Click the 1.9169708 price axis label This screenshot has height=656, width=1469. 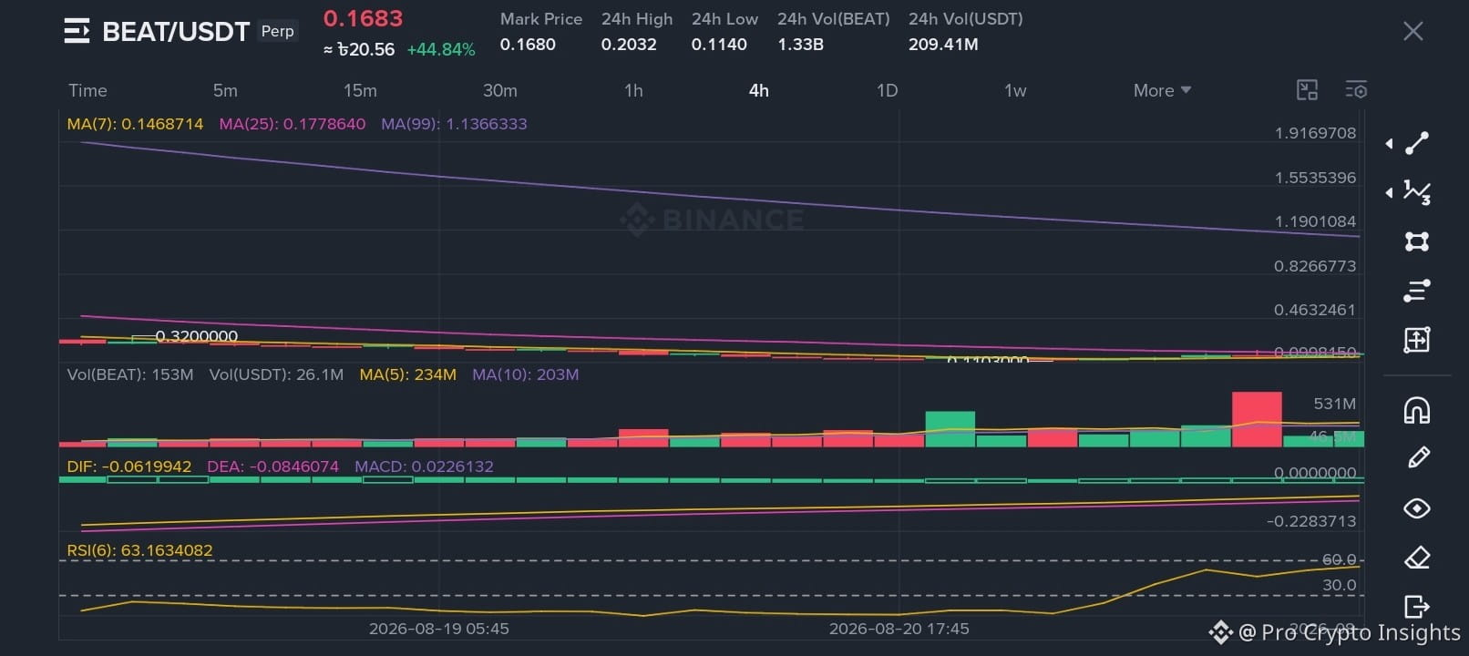(x=1315, y=133)
